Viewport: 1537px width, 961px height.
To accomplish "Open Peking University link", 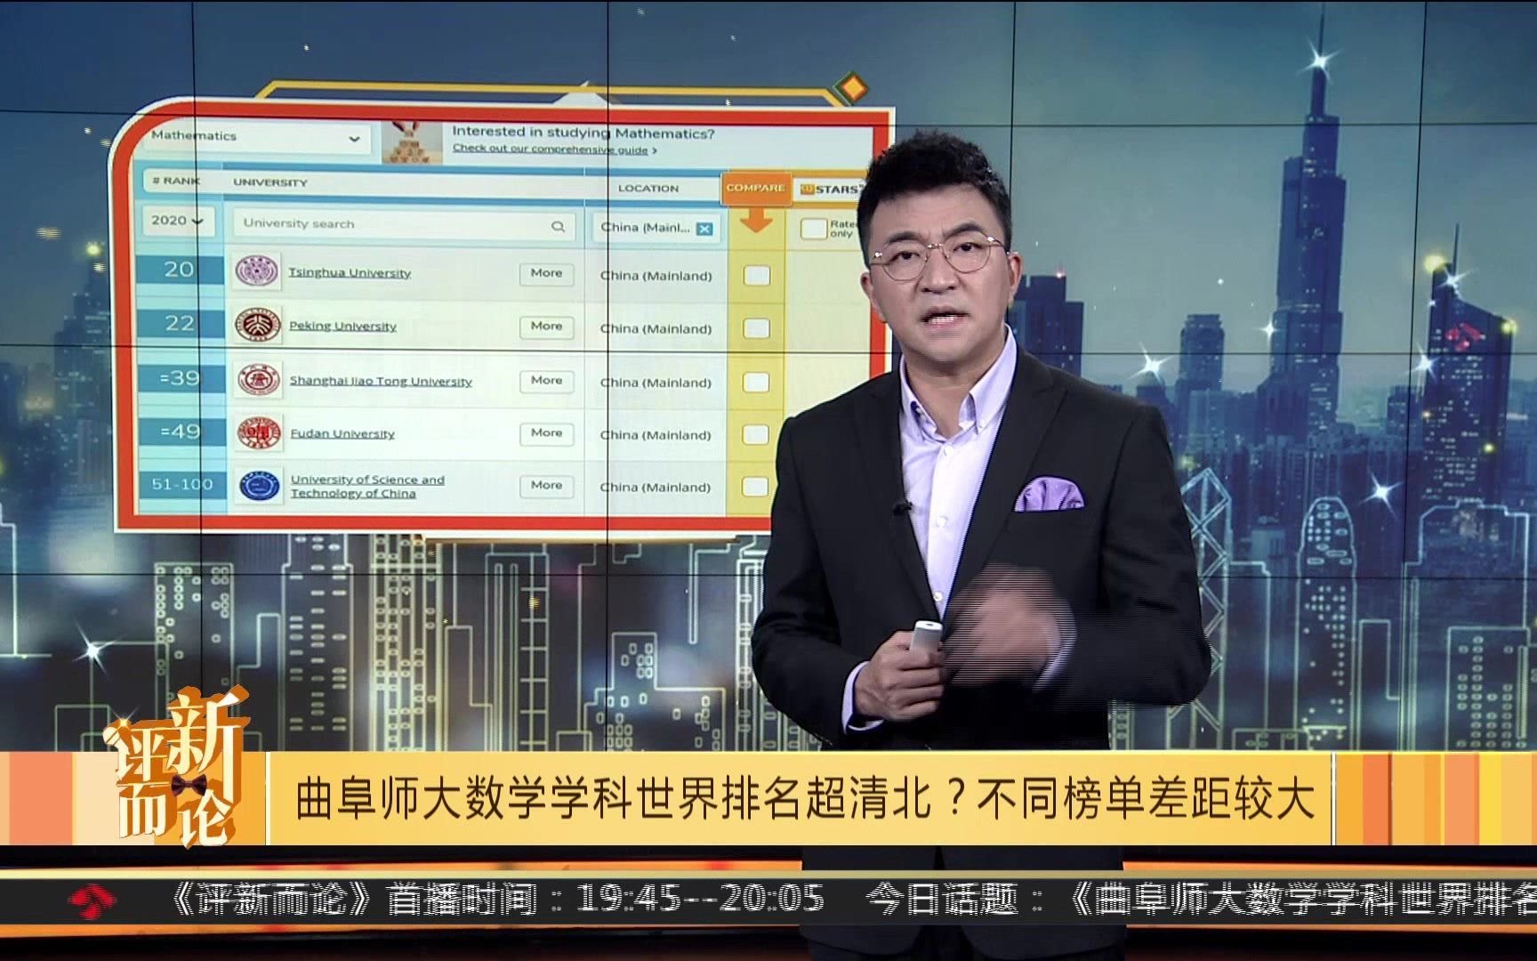I will point(342,327).
